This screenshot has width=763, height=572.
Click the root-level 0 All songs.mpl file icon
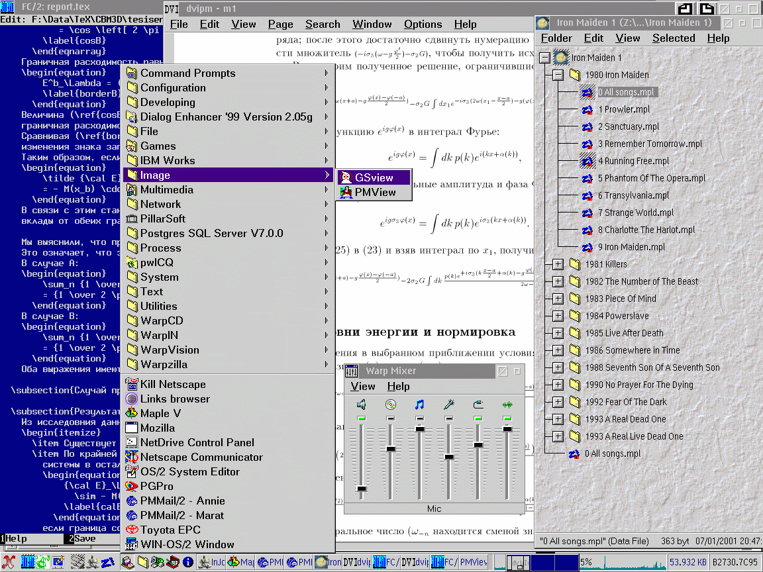pos(574,453)
